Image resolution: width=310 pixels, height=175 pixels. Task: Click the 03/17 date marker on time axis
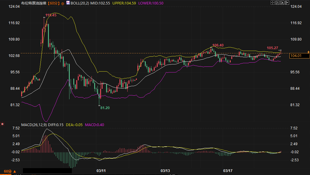coord(228,171)
